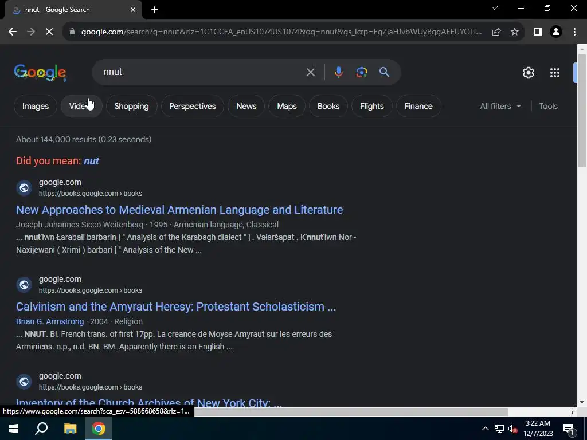587x440 pixels.
Task: Click the 'nut' spelling suggestion
Action: click(x=91, y=161)
